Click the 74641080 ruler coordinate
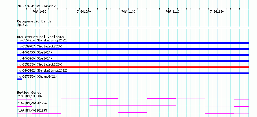 tap(39, 11)
